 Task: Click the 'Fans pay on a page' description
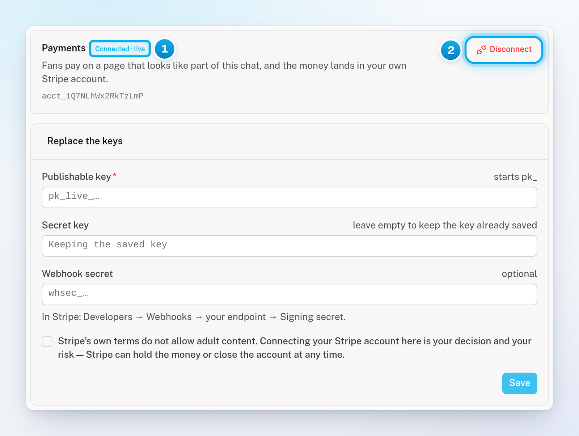[224, 72]
